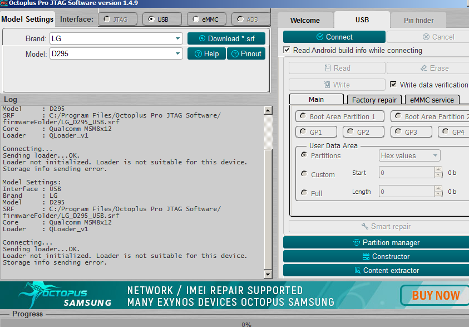Toggle Write data verification checkbox
Screen dimensions: 469x327
393,84
